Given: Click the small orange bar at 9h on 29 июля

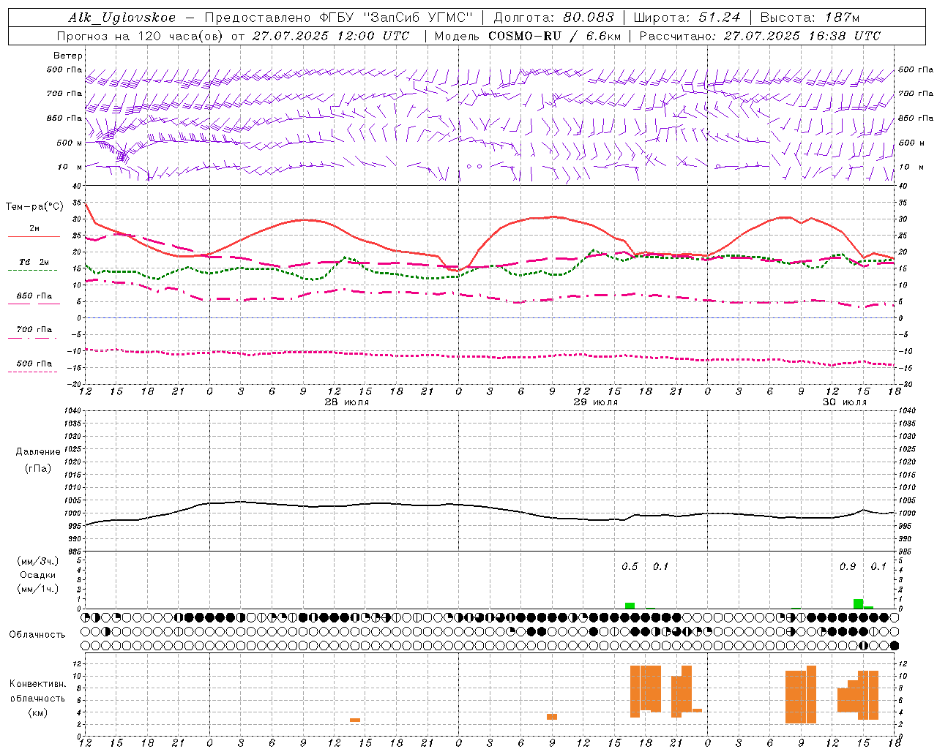Looking at the screenshot, I should coord(552,717).
